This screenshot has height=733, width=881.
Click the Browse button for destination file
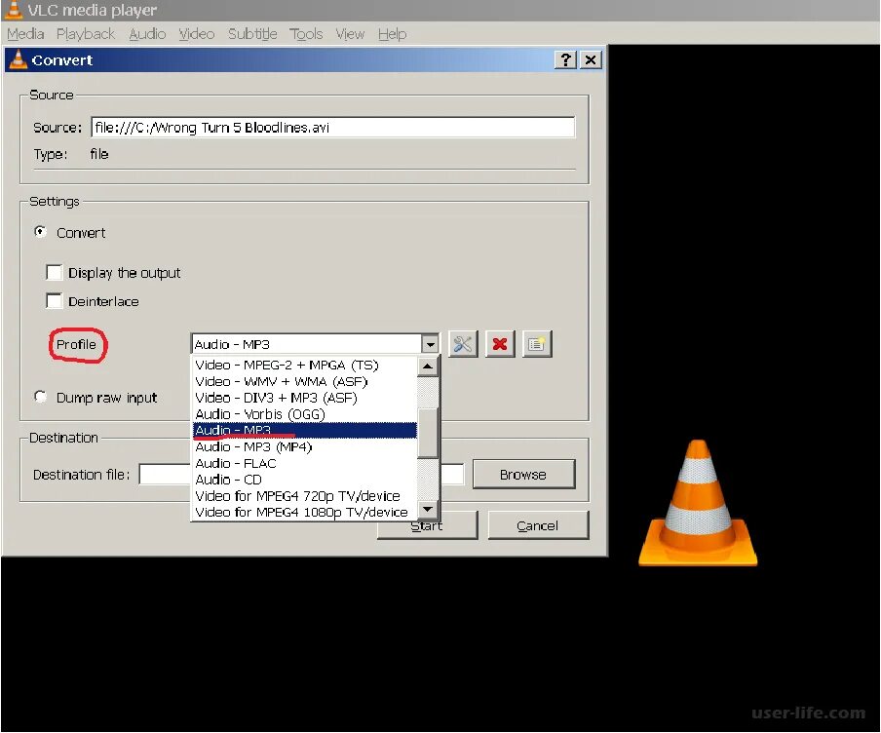tap(523, 475)
